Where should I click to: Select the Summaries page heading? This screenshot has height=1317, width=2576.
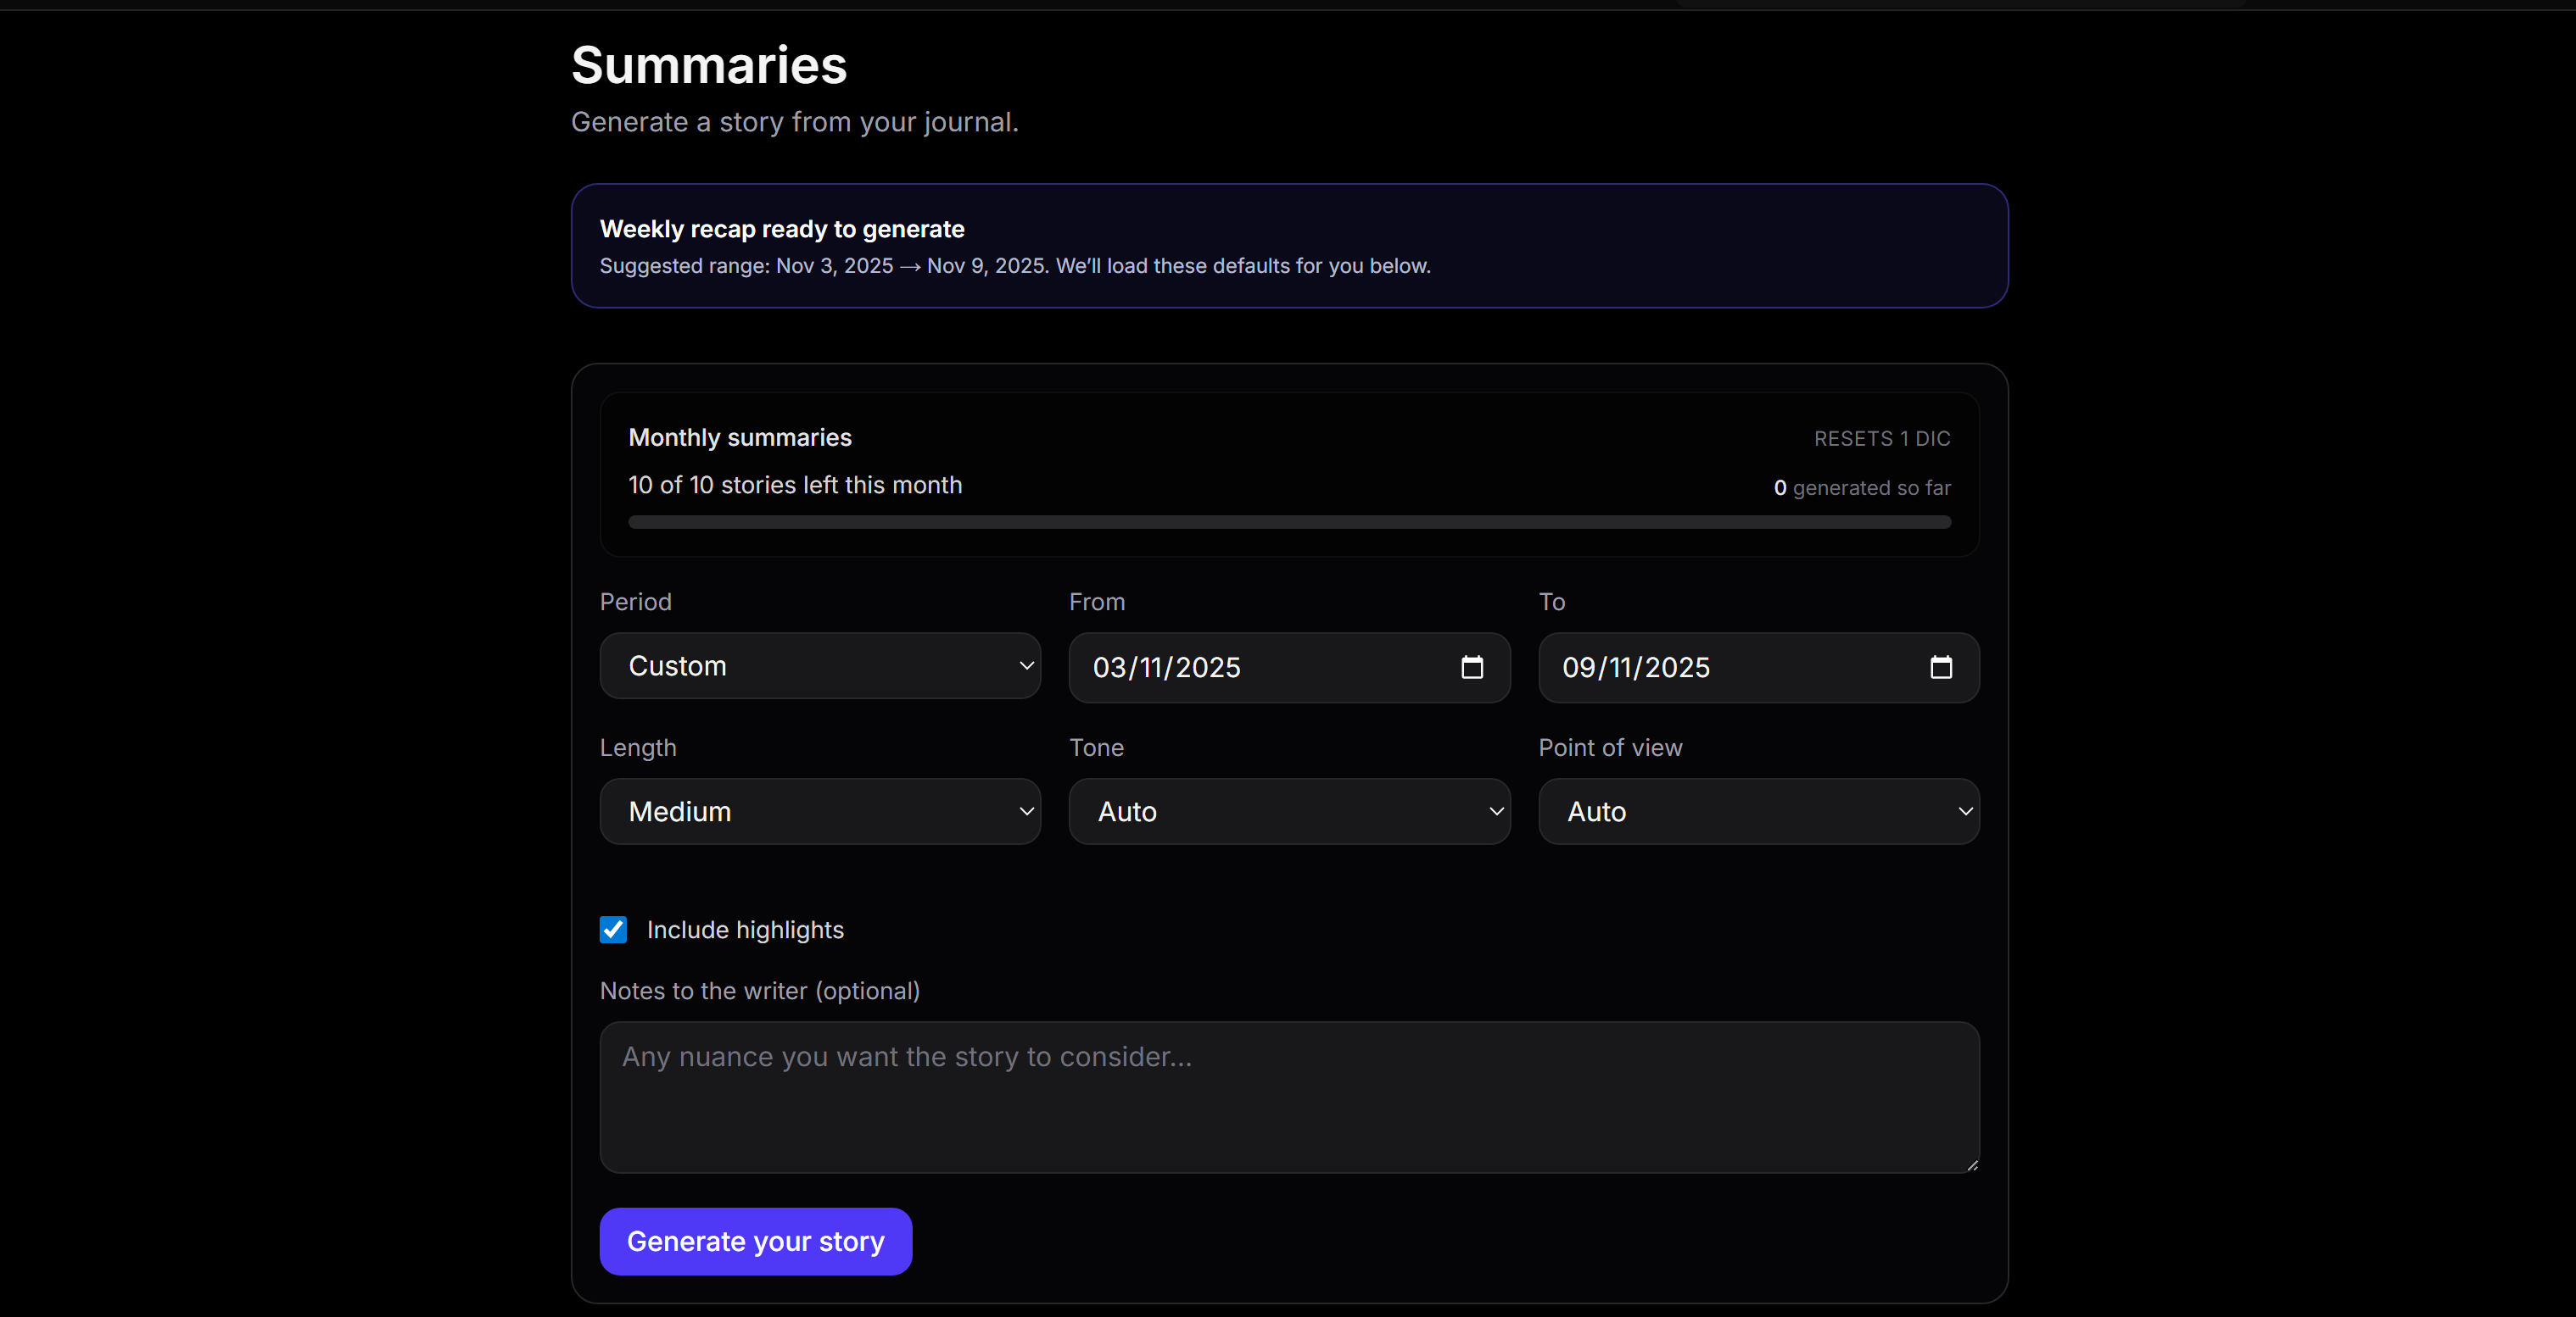pos(709,64)
